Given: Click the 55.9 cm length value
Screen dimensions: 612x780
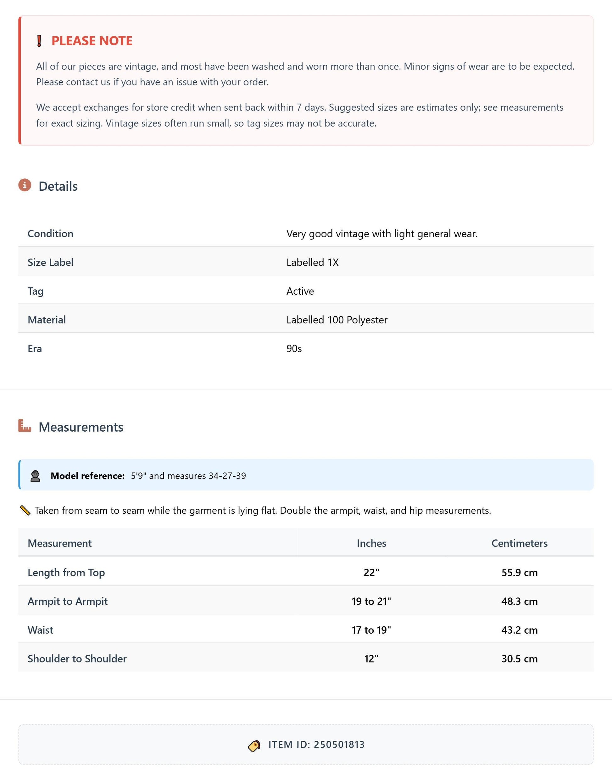Looking at the screenshot, I should coord(520,572).
